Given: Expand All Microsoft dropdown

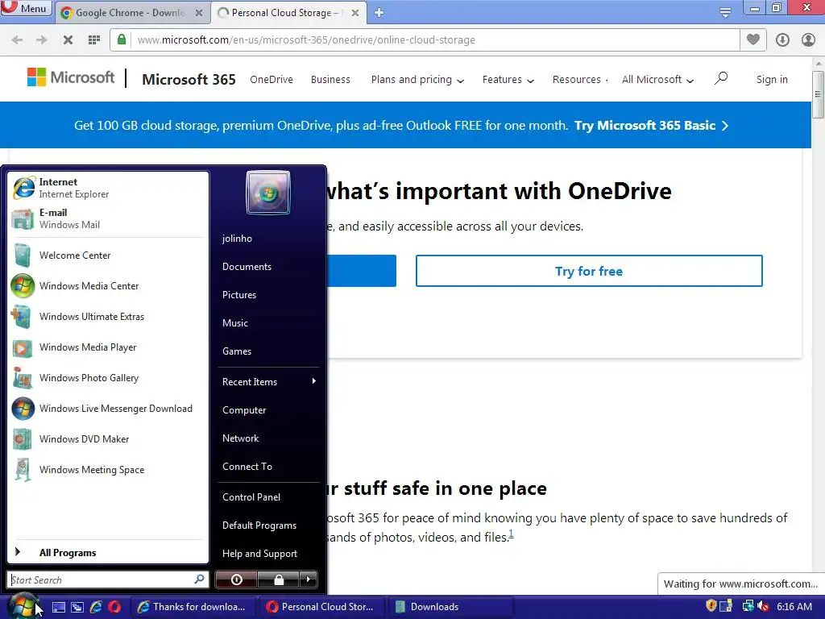Looking at the screenshot, I should point(657,80).
